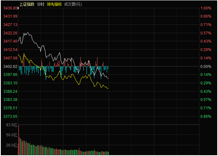Toggle the yellow 领先指标 indicator label

pos(54,4)
